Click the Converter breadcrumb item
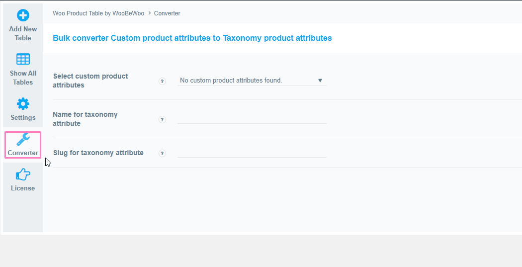The image size is (522, 267). pyautogui.click(x=167, y=13)
